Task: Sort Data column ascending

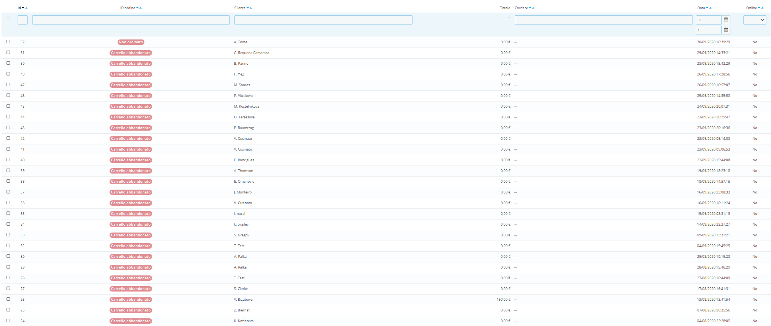Action: (710, 8)
